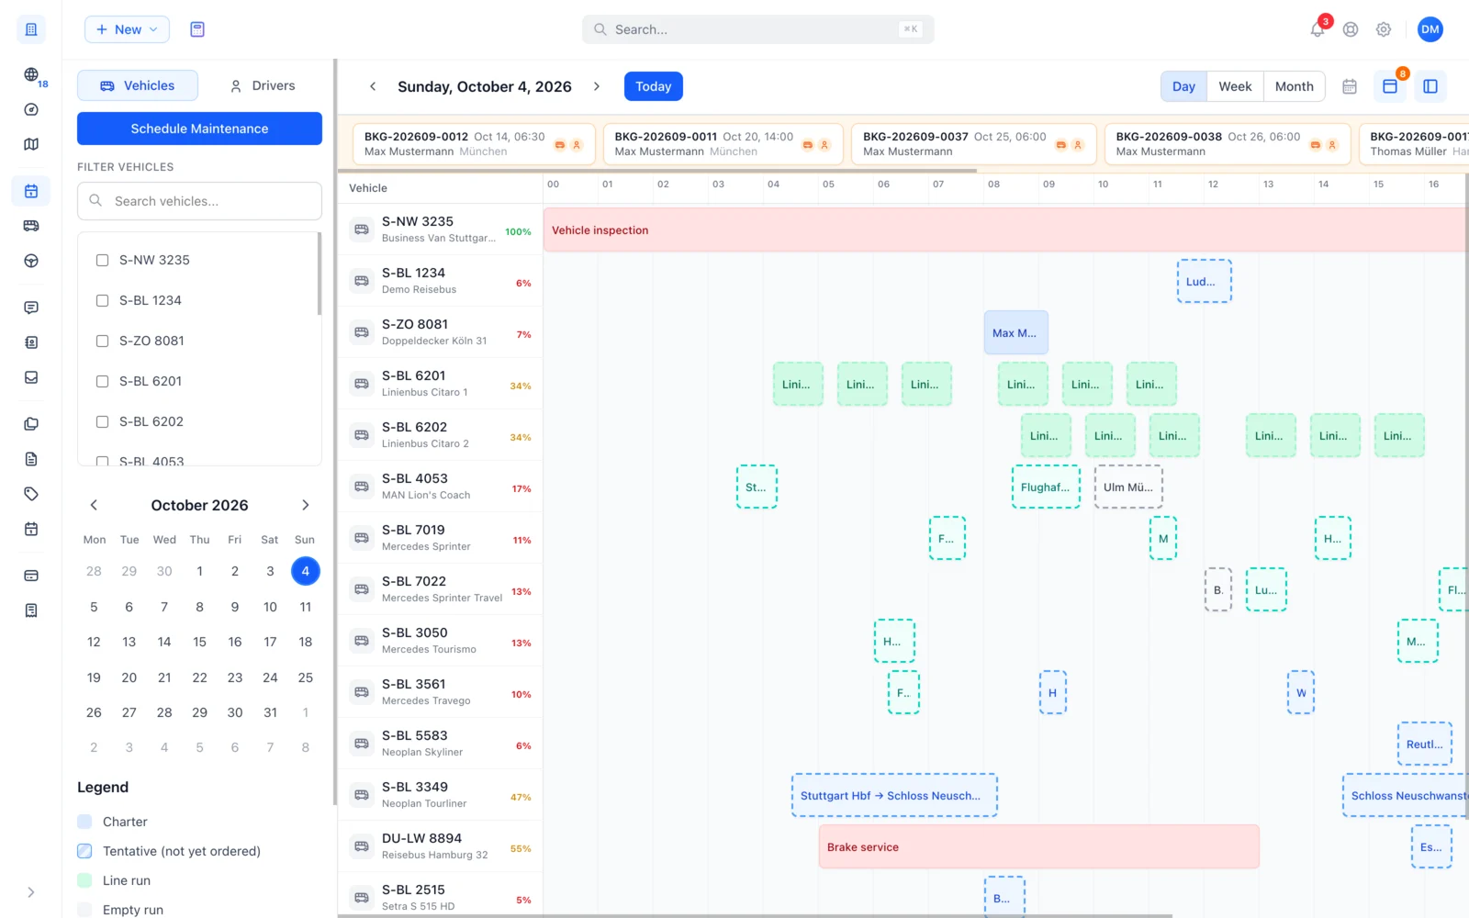This screenshot has width=1469, height=918.
Task: Open the Flughaf... trip block
Action: (x=1046, y=487)
